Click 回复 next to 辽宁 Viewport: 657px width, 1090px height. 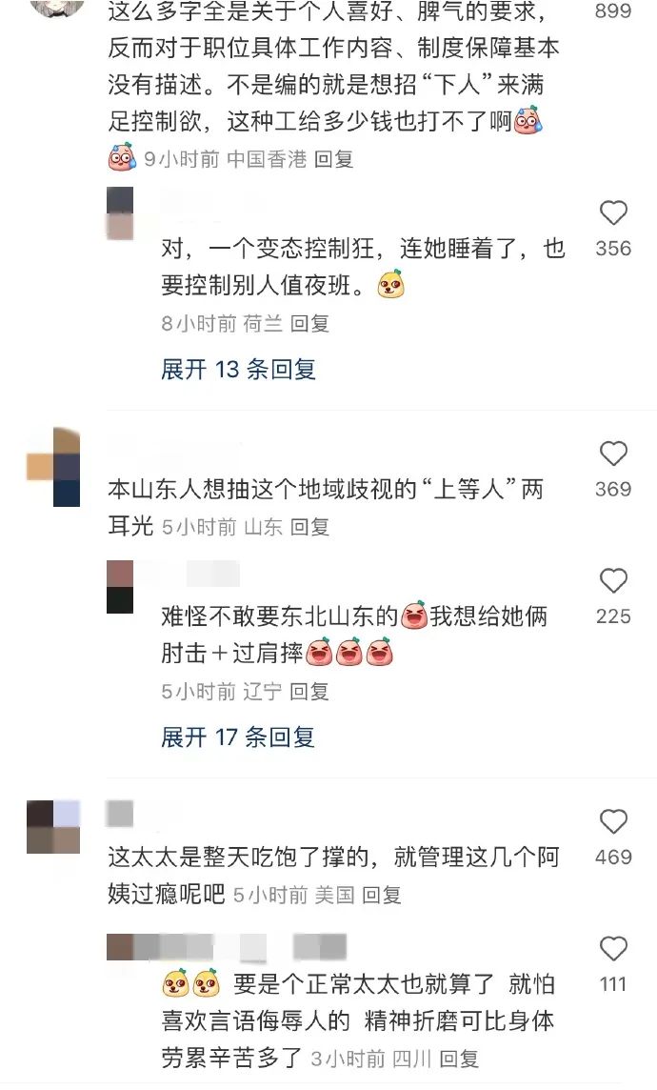(309, 692)
